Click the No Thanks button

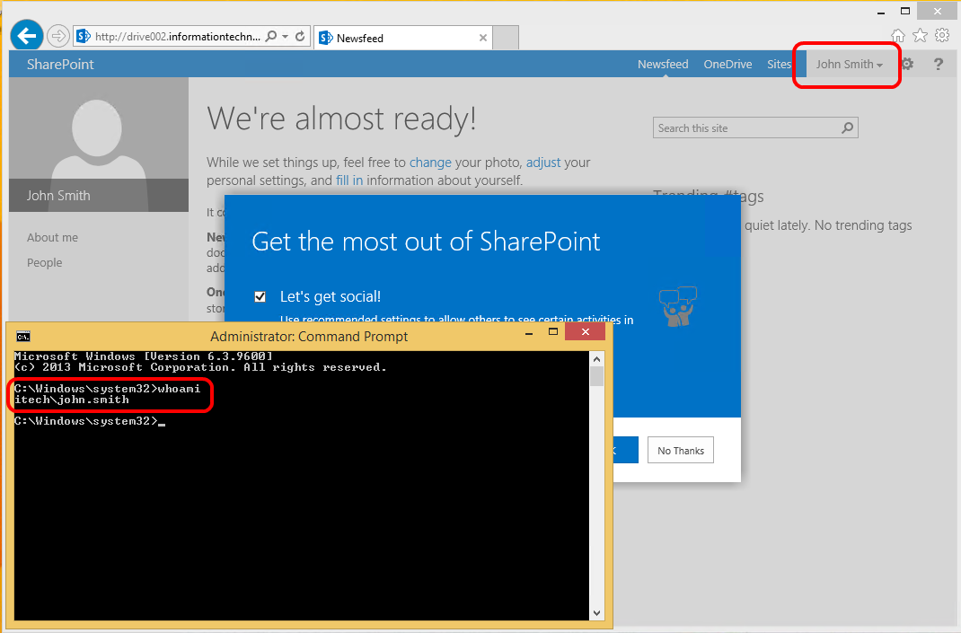click(x=680, y=451)
